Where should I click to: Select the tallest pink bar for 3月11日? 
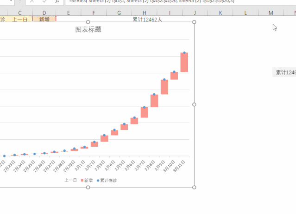[184, 62]
